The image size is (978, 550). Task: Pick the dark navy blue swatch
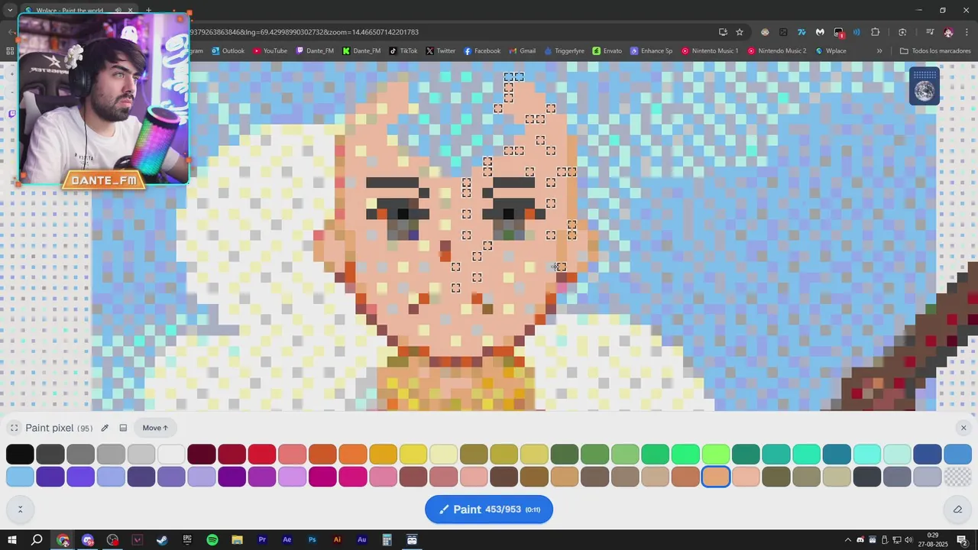click(928, 454)
